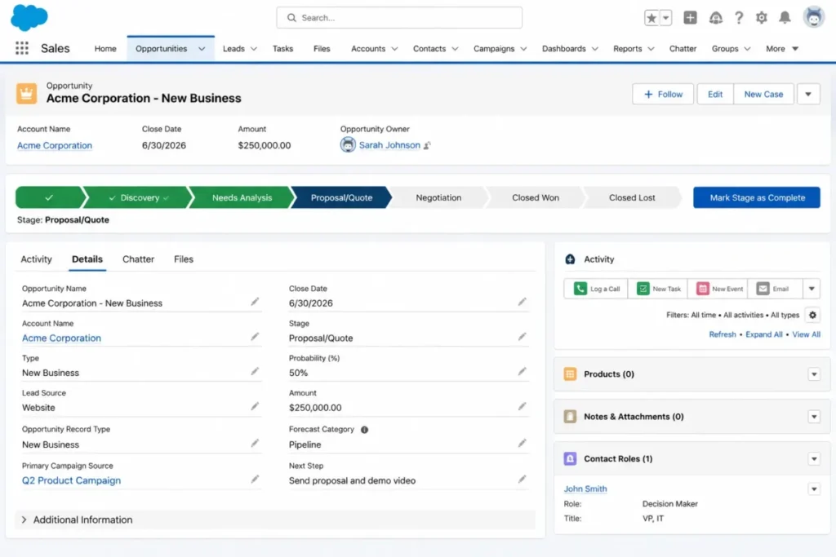Open the John Smith contact role dropdown
Screen dimensions: 836x557
click(x=814, y=488)
